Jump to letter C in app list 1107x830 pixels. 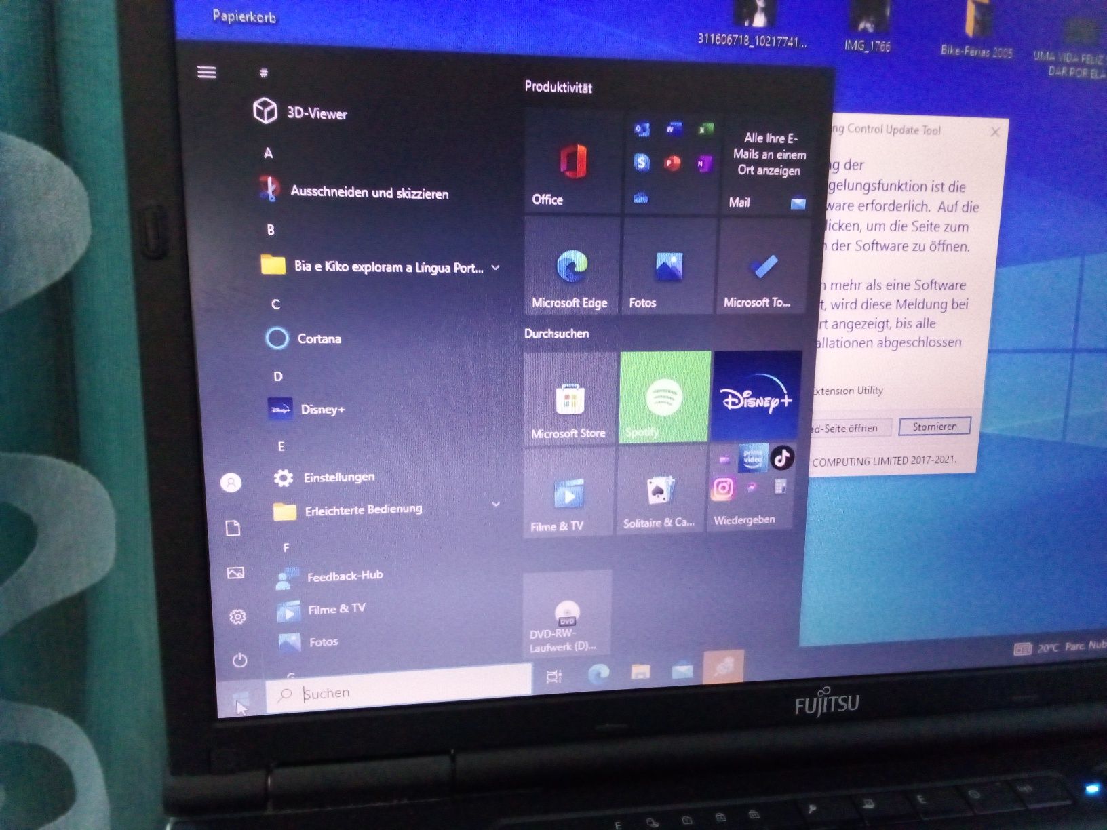click(275, 304)
